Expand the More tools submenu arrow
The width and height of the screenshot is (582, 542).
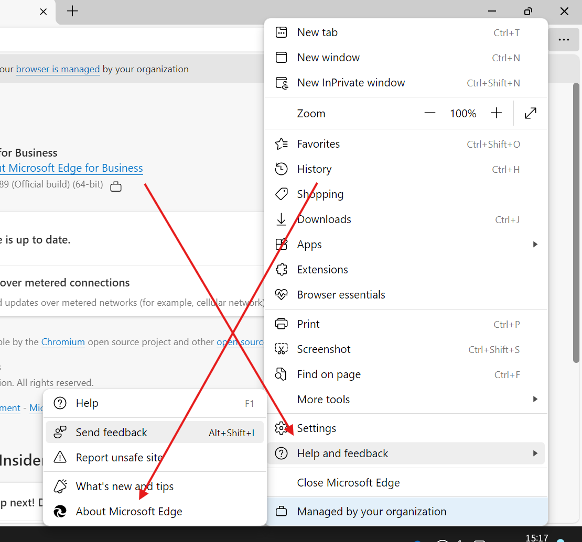click(x=535, y=399)
